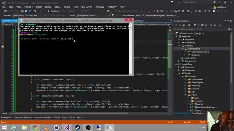This screenshot has height=131, width=234.
Task: Click the Show Next Statement arrow
Action: coord(171,11)
